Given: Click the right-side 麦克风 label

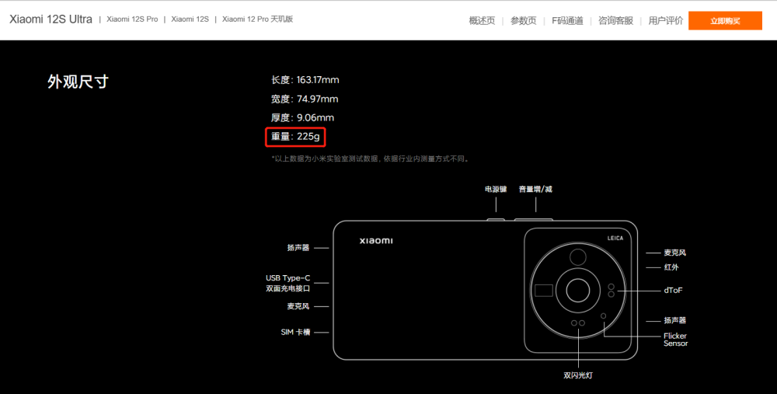Looking at the screenshot, I should (x=675, y=253).
